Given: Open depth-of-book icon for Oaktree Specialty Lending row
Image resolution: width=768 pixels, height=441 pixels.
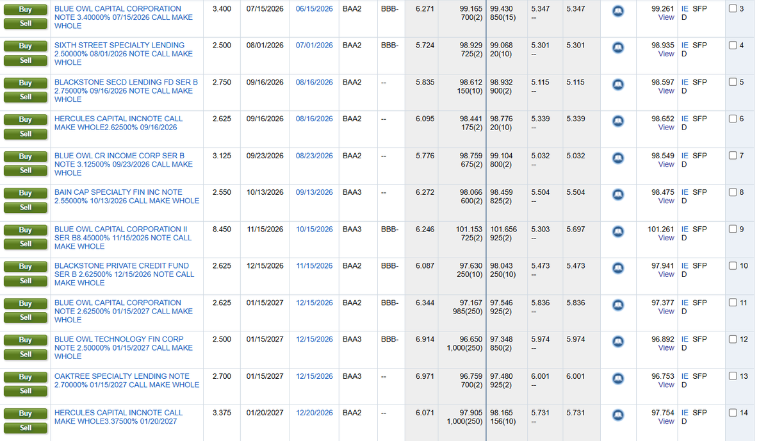Looking at the screenshot, I should pos(618,379).
